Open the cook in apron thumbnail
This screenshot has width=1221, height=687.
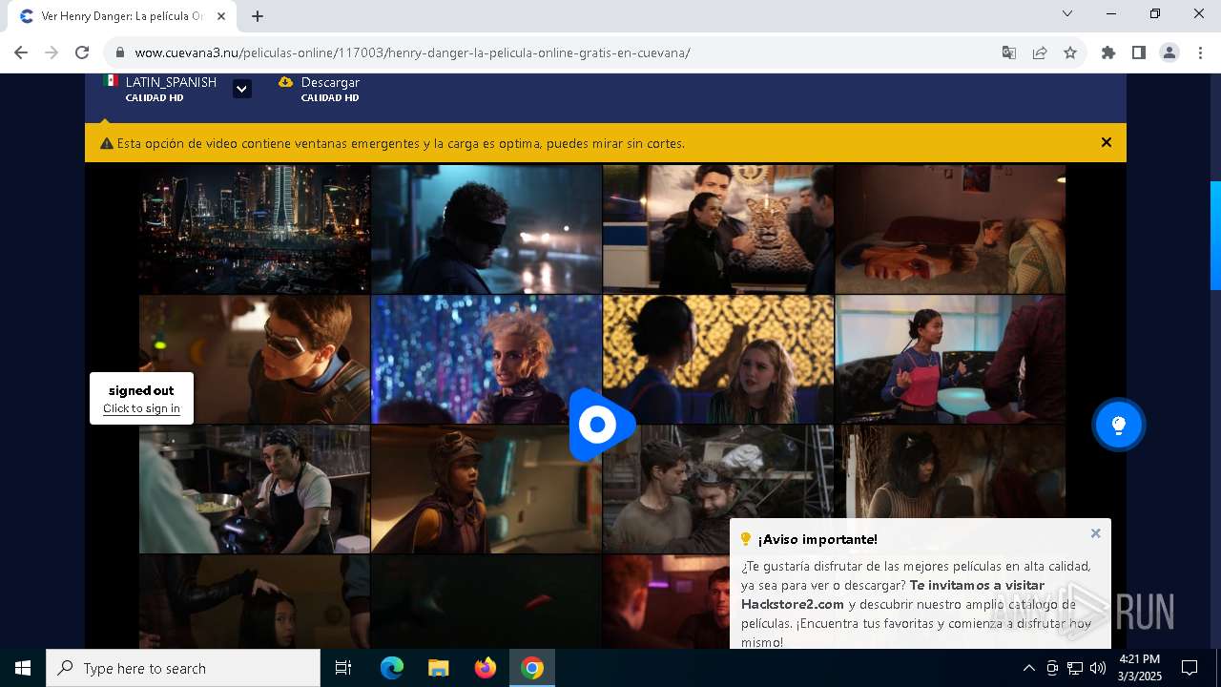(255, 489)
